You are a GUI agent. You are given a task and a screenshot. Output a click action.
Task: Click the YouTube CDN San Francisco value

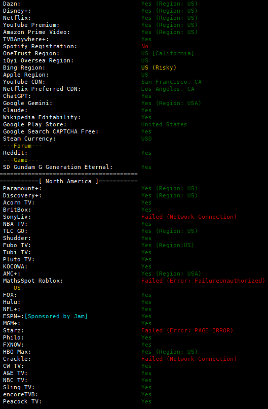click(x=171, y=82)
